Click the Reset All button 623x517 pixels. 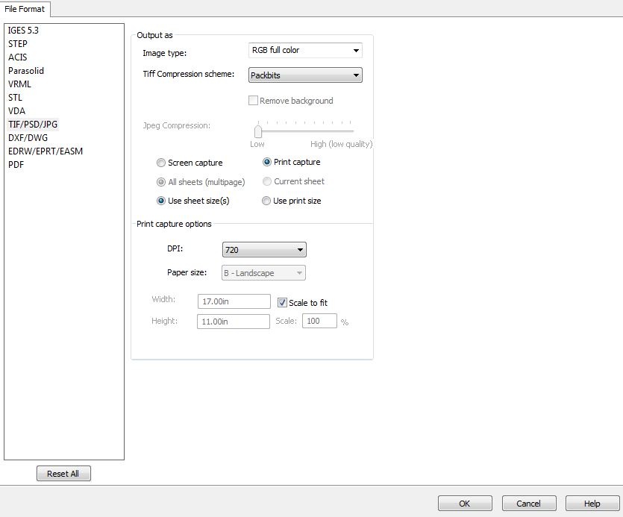(63, 474)
